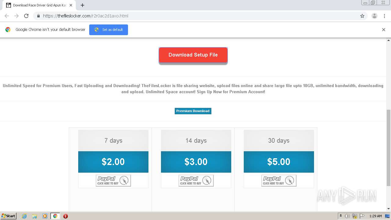The height and width of the screenshot is (220, 391).
Task: Open Windows Media Player from the taskbar
Action: 45,216
